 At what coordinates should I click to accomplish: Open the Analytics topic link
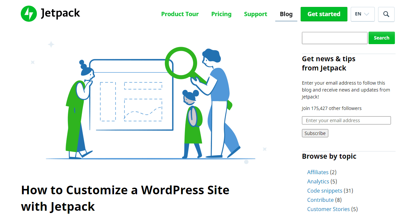[318, 181]
